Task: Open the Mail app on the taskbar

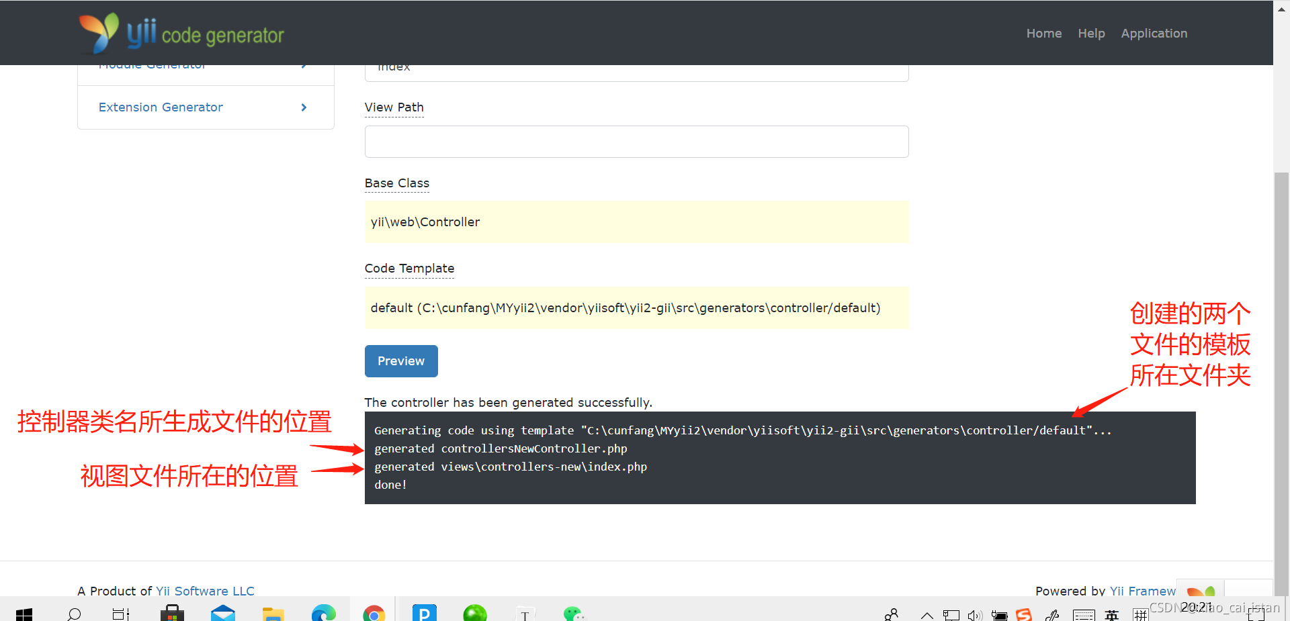Action: click(222, 613)
